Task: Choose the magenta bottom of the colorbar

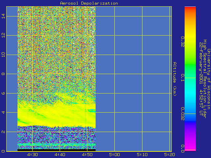Action: pyautogui.click(x=190, y=146)
